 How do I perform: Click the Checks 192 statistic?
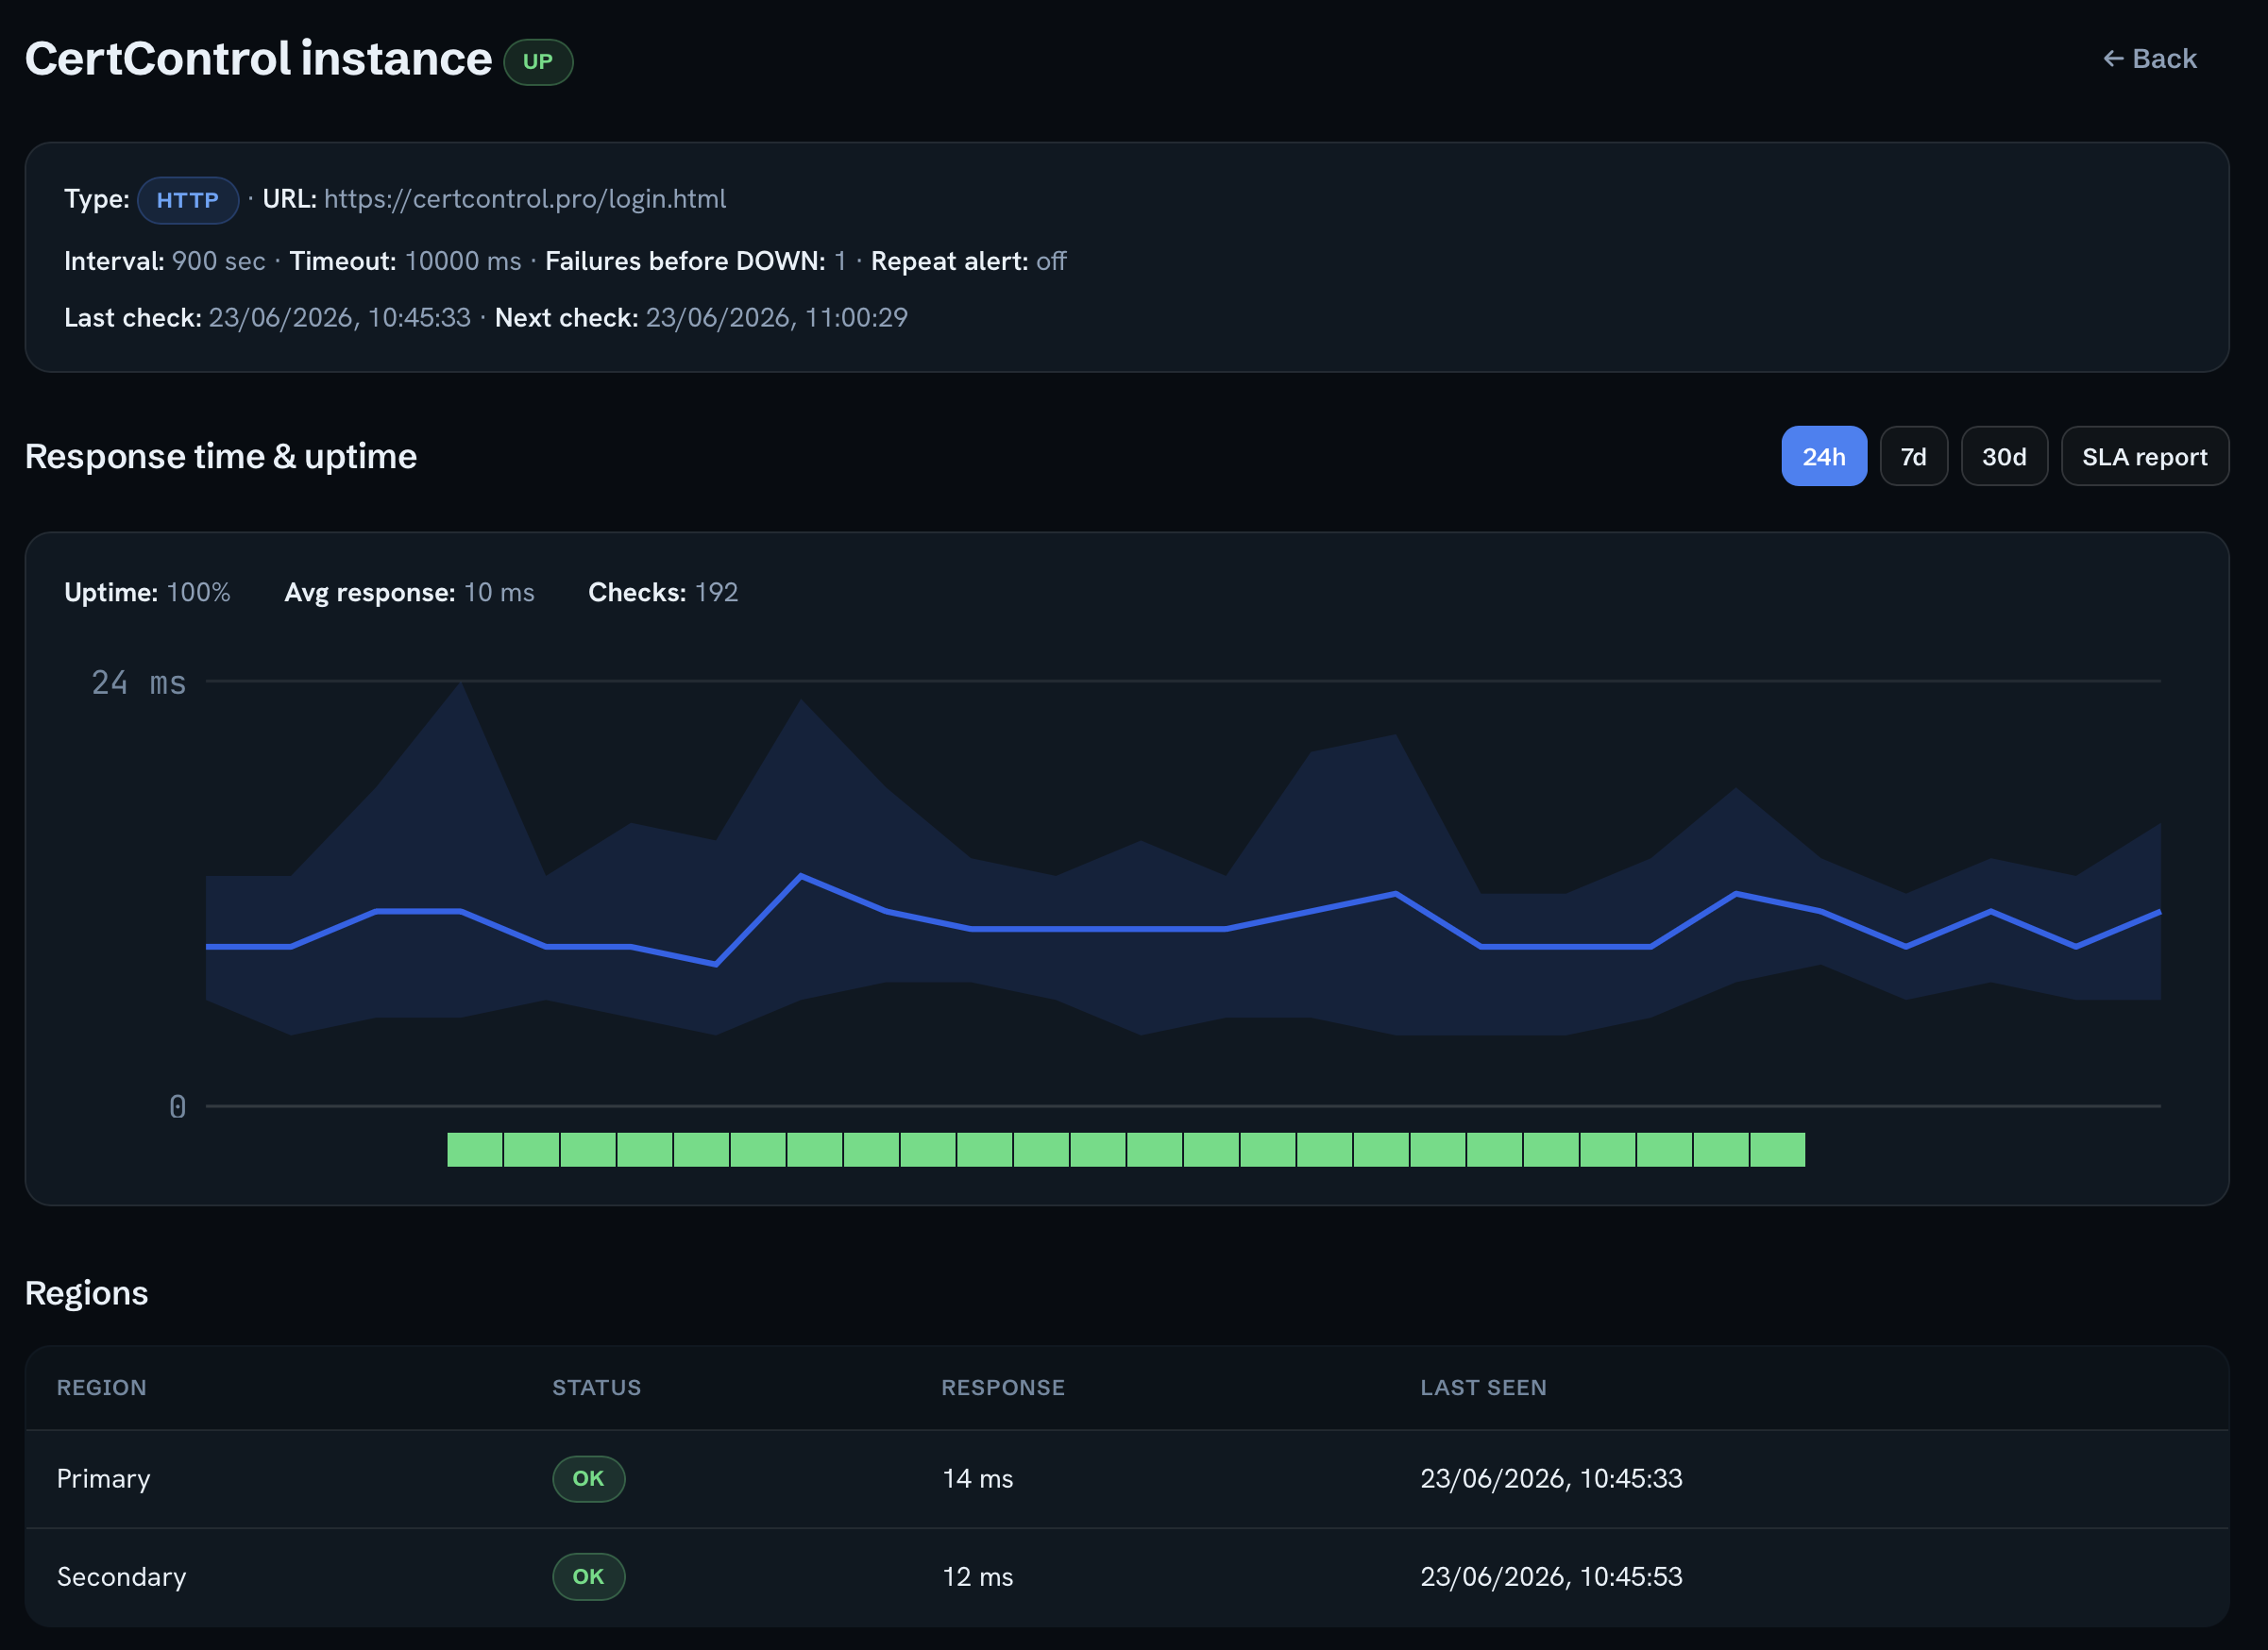click(x=663, y=592)
